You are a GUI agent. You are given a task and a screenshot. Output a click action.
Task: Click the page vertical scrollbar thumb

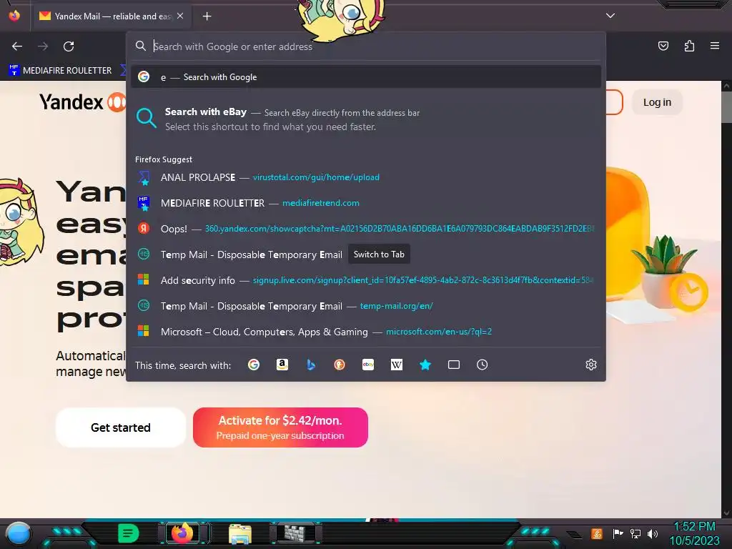coord(726,107)
